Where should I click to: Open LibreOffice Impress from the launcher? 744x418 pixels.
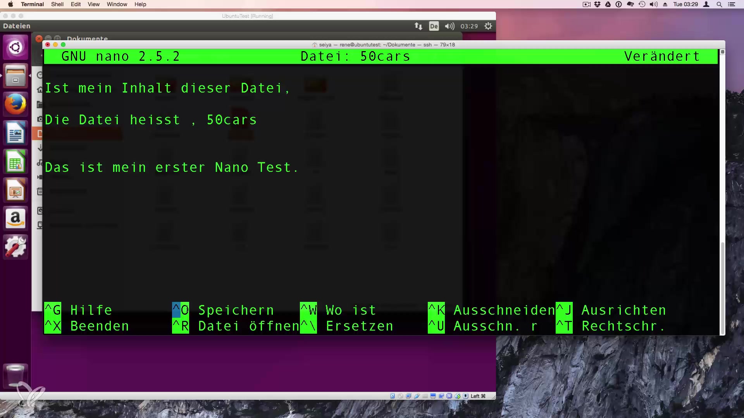click(x=15, y=190)
